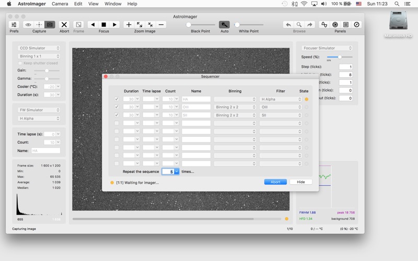Open Help menu
Screen dimensions: 418x261
(132, 4)
